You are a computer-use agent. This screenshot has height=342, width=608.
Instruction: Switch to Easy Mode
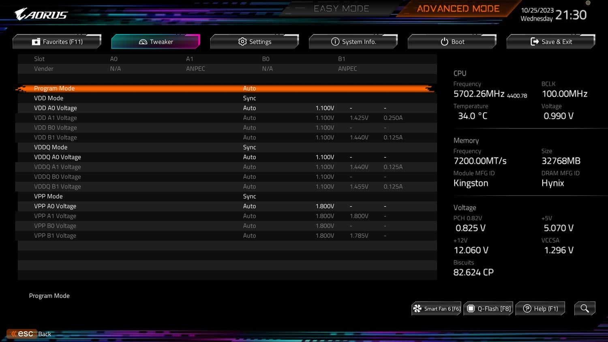[x=341, y=9]
